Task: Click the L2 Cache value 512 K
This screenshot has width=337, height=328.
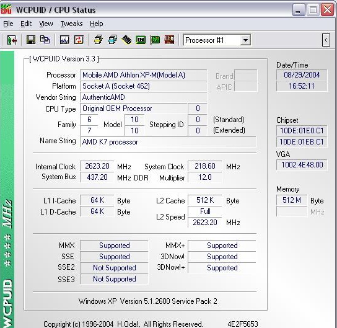Action: point(205,200)
